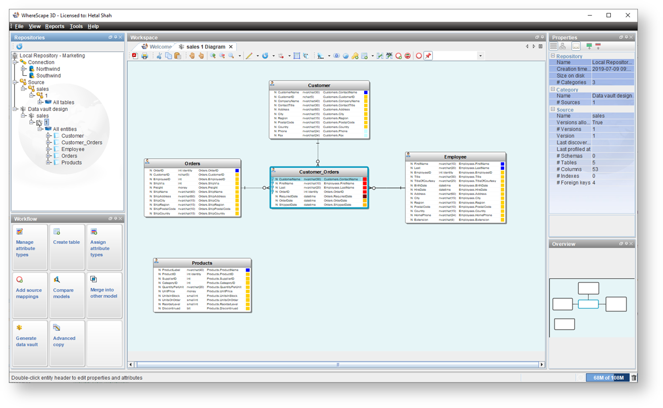Click the refresh icon in Repositories panel

[19, 46]
